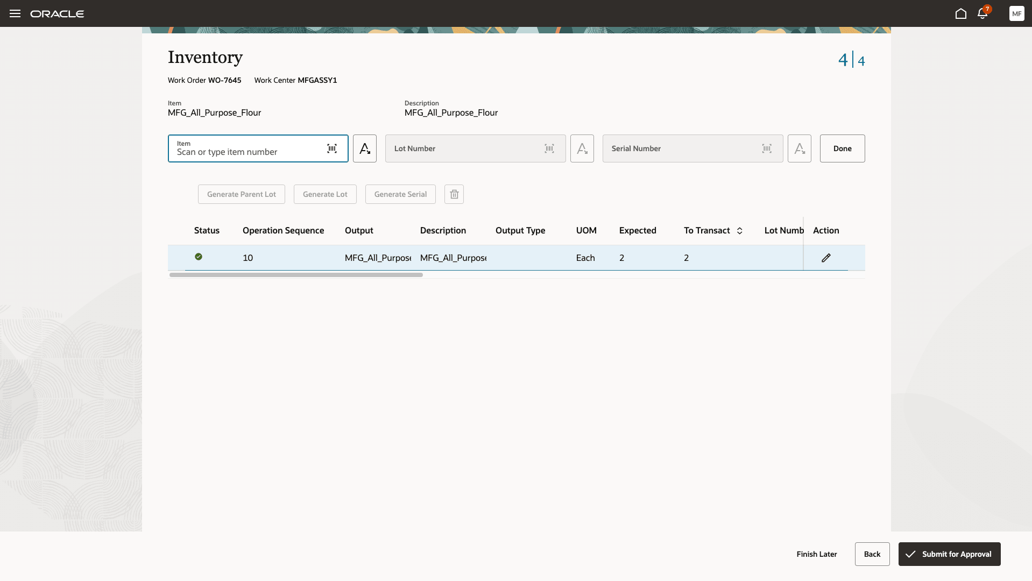Viewport: 1032px width, 581px height.
Task: Click the Each UOM cell
Action: point(585,258)
